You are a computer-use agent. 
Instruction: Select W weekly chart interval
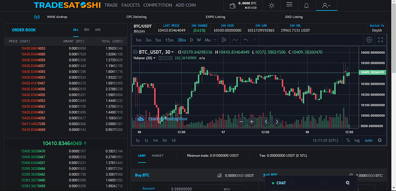point(199,40)
